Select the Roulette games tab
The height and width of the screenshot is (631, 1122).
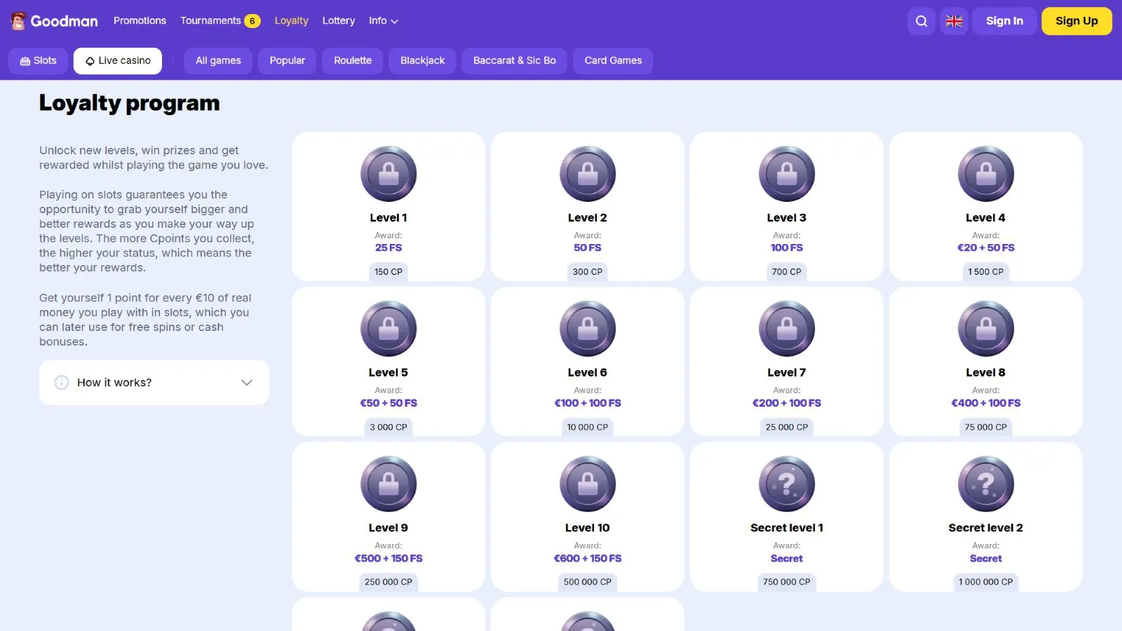(353, 61)
